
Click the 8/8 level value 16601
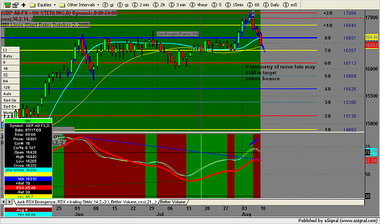(x=350, y=38)
